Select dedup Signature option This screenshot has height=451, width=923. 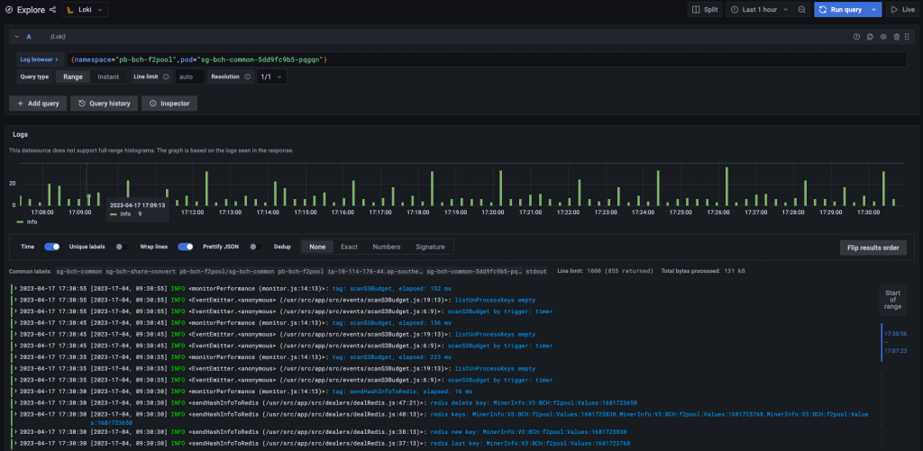430,247
